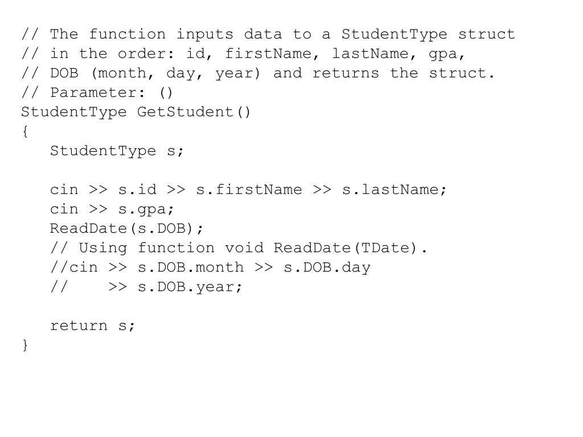583x437 pixels.
Task: Click the 'cin >> s.gpa;' statement
Action: tap(112, 209)
